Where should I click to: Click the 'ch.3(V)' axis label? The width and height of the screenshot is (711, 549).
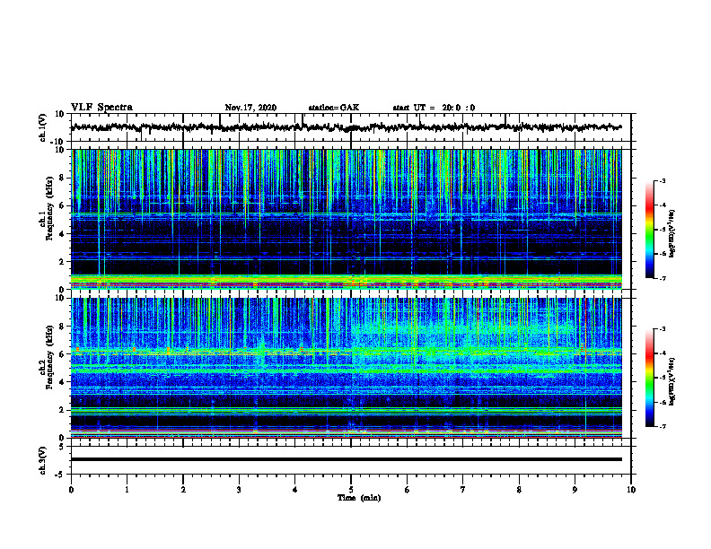coord(42,460)
